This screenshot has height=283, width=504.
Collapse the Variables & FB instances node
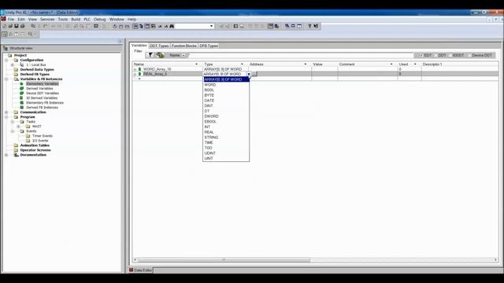point(6,79)
